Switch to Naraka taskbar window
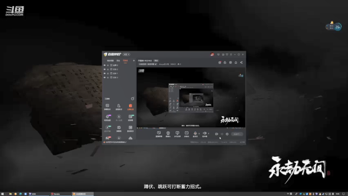This screenshot has height=196, width=348. (x=60, y=194)
